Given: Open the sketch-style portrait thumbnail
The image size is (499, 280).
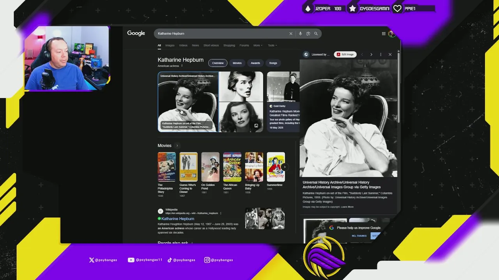Looking at the screenshot, I should (x=241, y=86).
